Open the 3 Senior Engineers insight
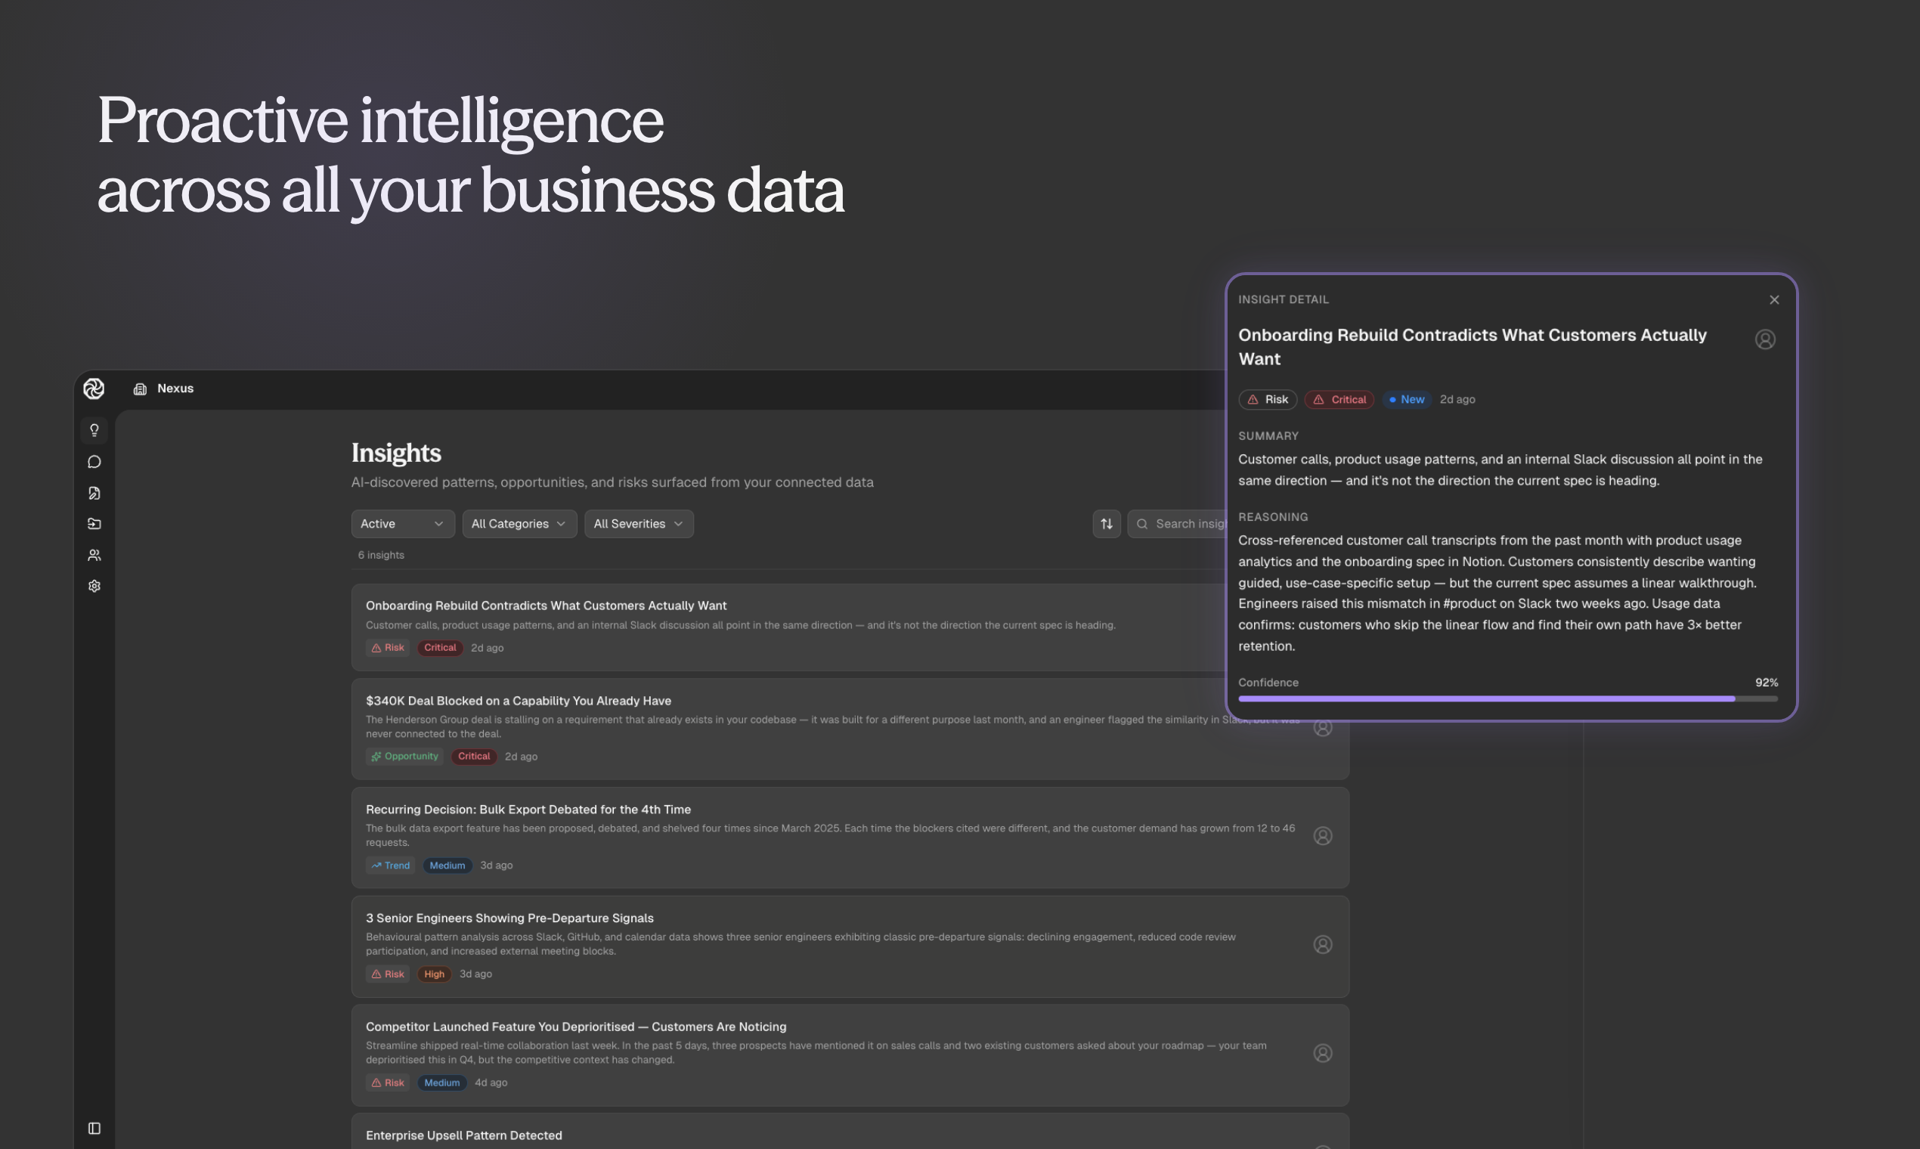This screenshot has width=1920, height=1149. [509, 918]
